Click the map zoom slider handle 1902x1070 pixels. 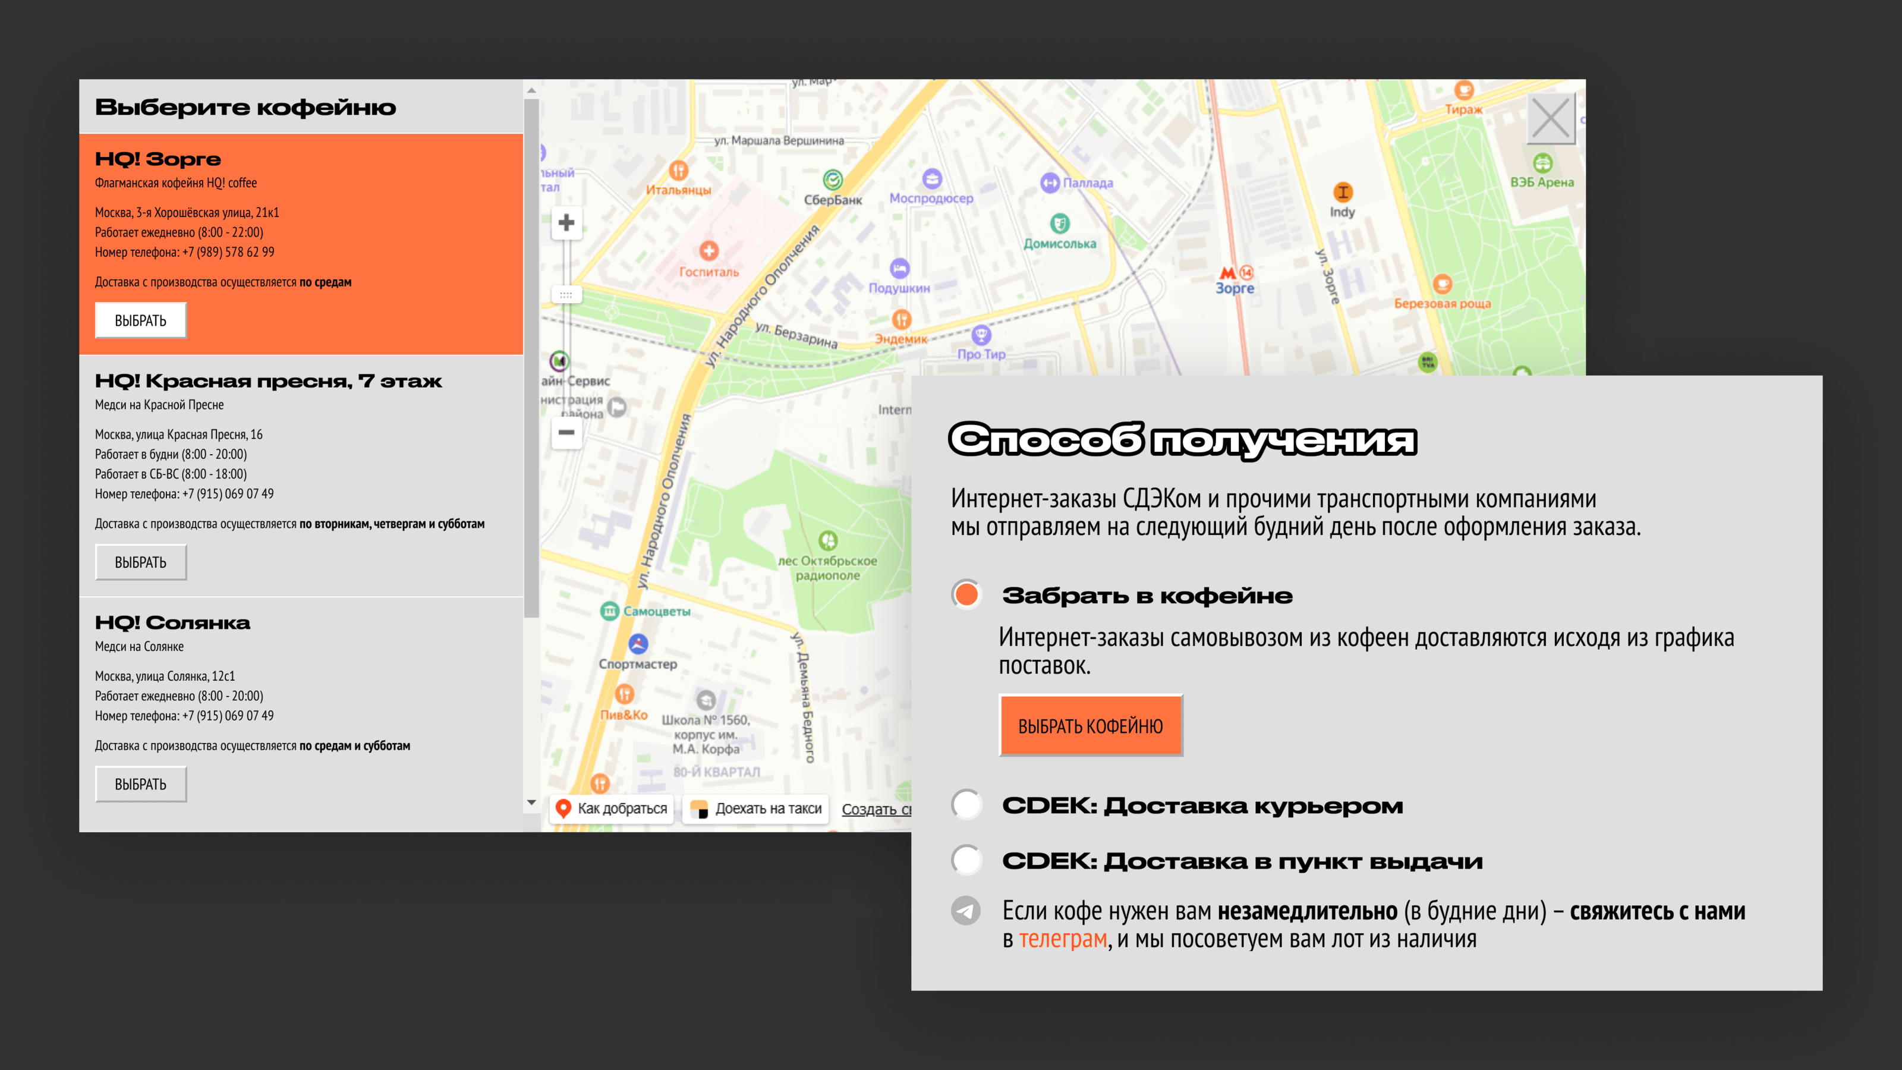tap(566, 295)
